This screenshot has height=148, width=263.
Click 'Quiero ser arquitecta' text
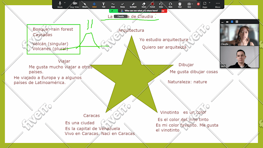[x=164, y=47]
